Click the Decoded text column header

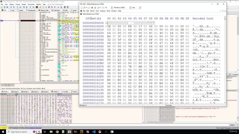coord(203,18)
